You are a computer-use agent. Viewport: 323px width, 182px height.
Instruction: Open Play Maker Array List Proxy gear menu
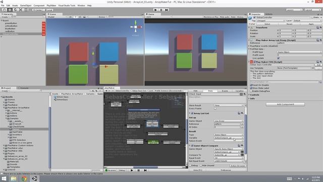321,40
